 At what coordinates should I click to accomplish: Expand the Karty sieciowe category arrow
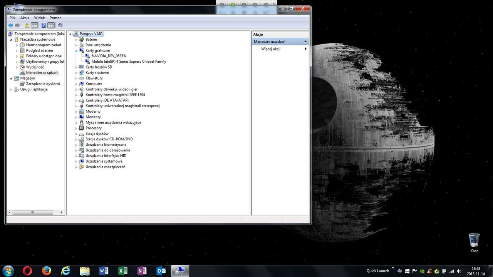pos(76,73)
